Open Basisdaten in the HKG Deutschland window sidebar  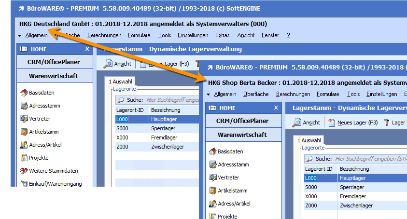tap(41, 93)
